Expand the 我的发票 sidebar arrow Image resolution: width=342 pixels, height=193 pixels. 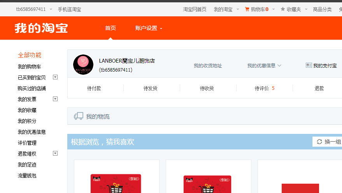[x=55, y=99]
